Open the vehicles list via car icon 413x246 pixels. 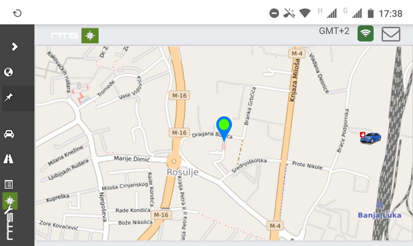coord(9,134)
